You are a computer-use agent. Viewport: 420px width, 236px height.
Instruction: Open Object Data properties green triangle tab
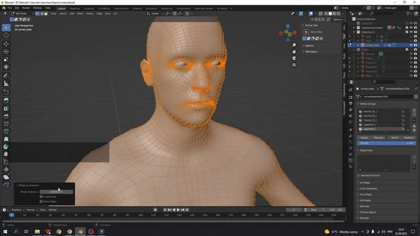350,160
